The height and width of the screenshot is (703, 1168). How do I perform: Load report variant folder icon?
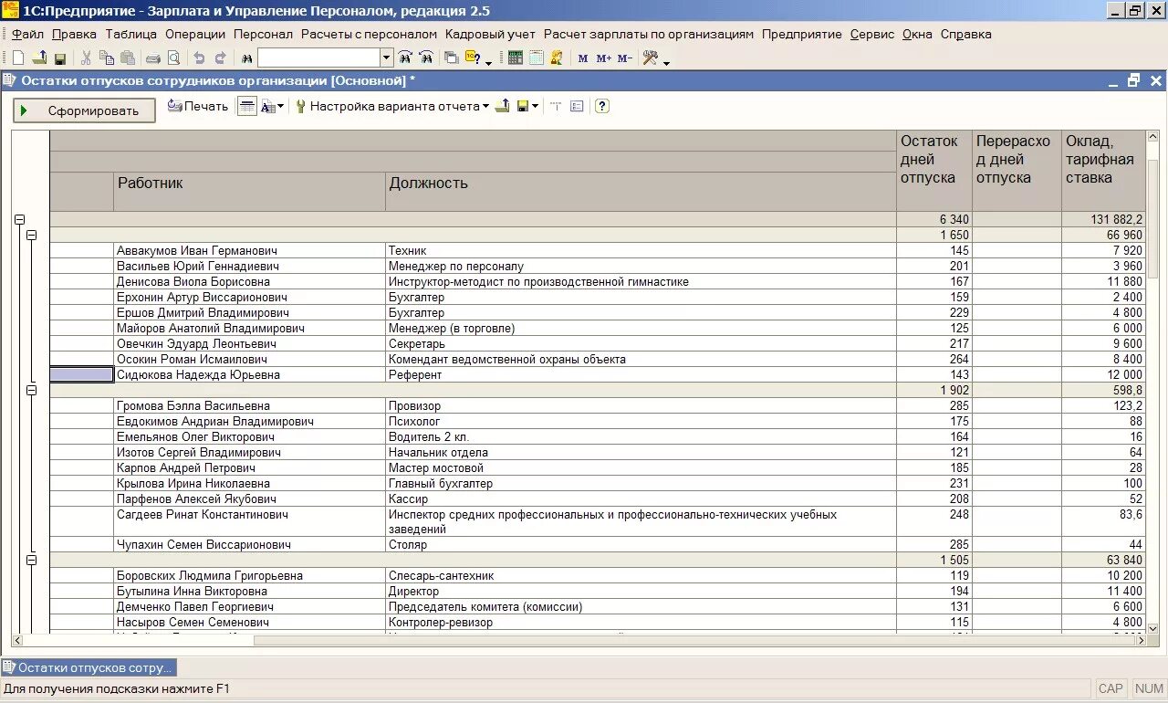502,106
